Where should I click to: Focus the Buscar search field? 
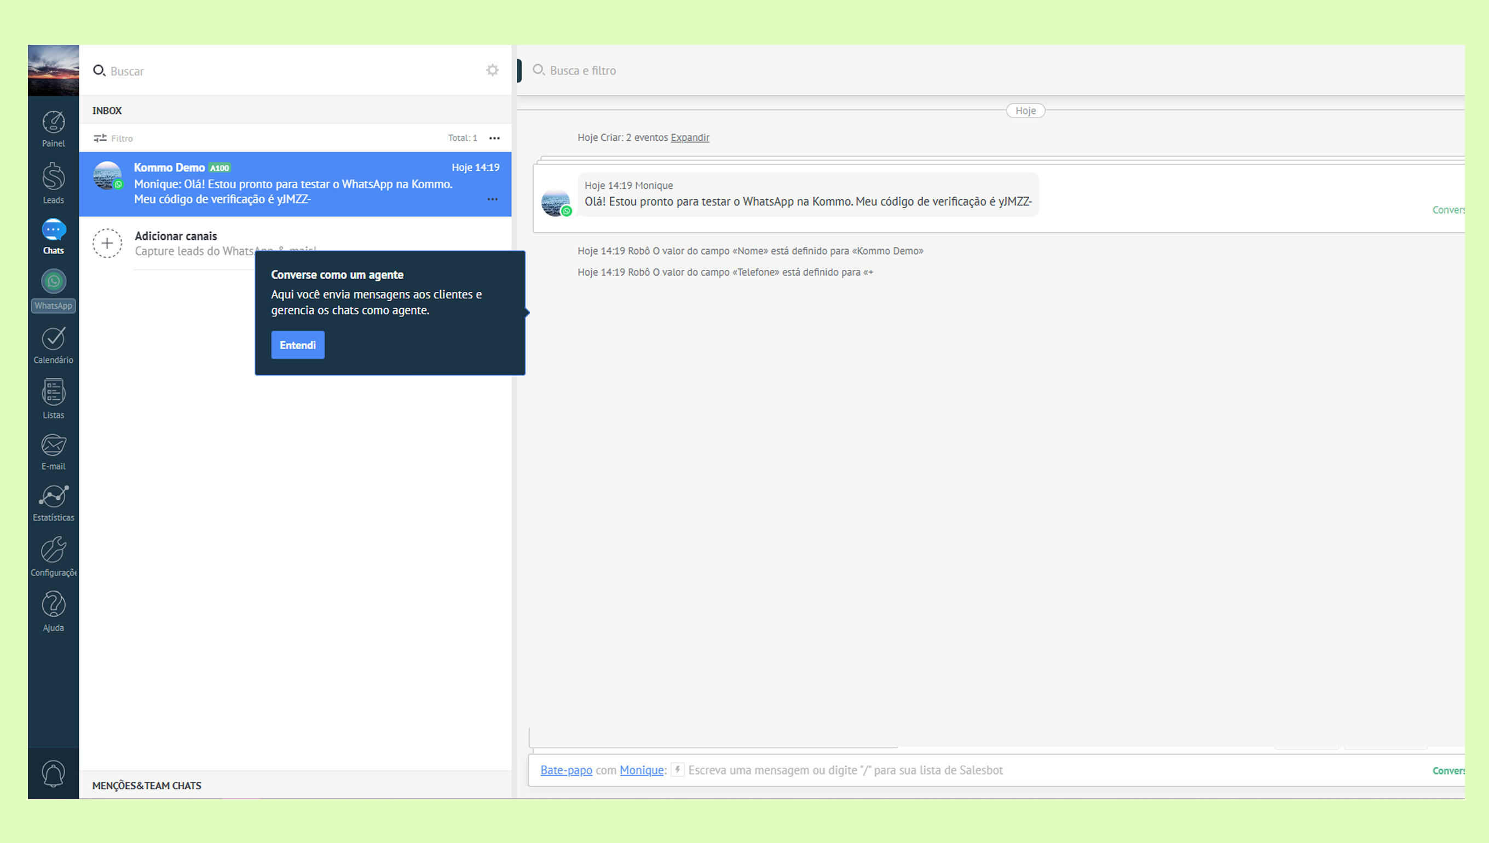tap(295, 71)
